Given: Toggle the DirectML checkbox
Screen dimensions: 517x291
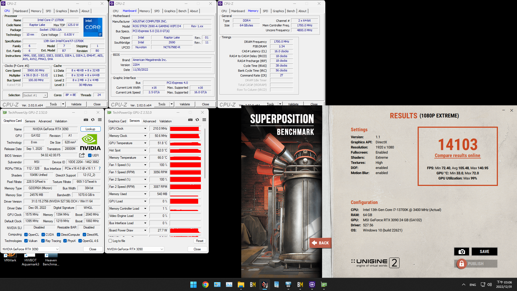Looking at the screenshot, I should pos(84,235).
